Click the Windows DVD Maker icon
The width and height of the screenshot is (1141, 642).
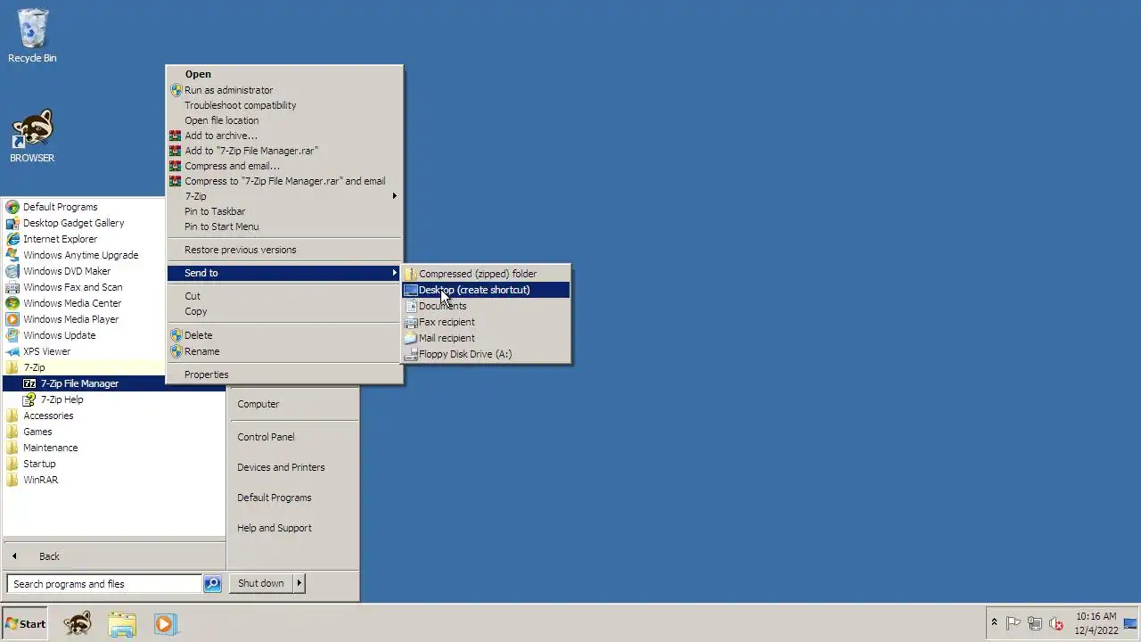coord(12,271)
